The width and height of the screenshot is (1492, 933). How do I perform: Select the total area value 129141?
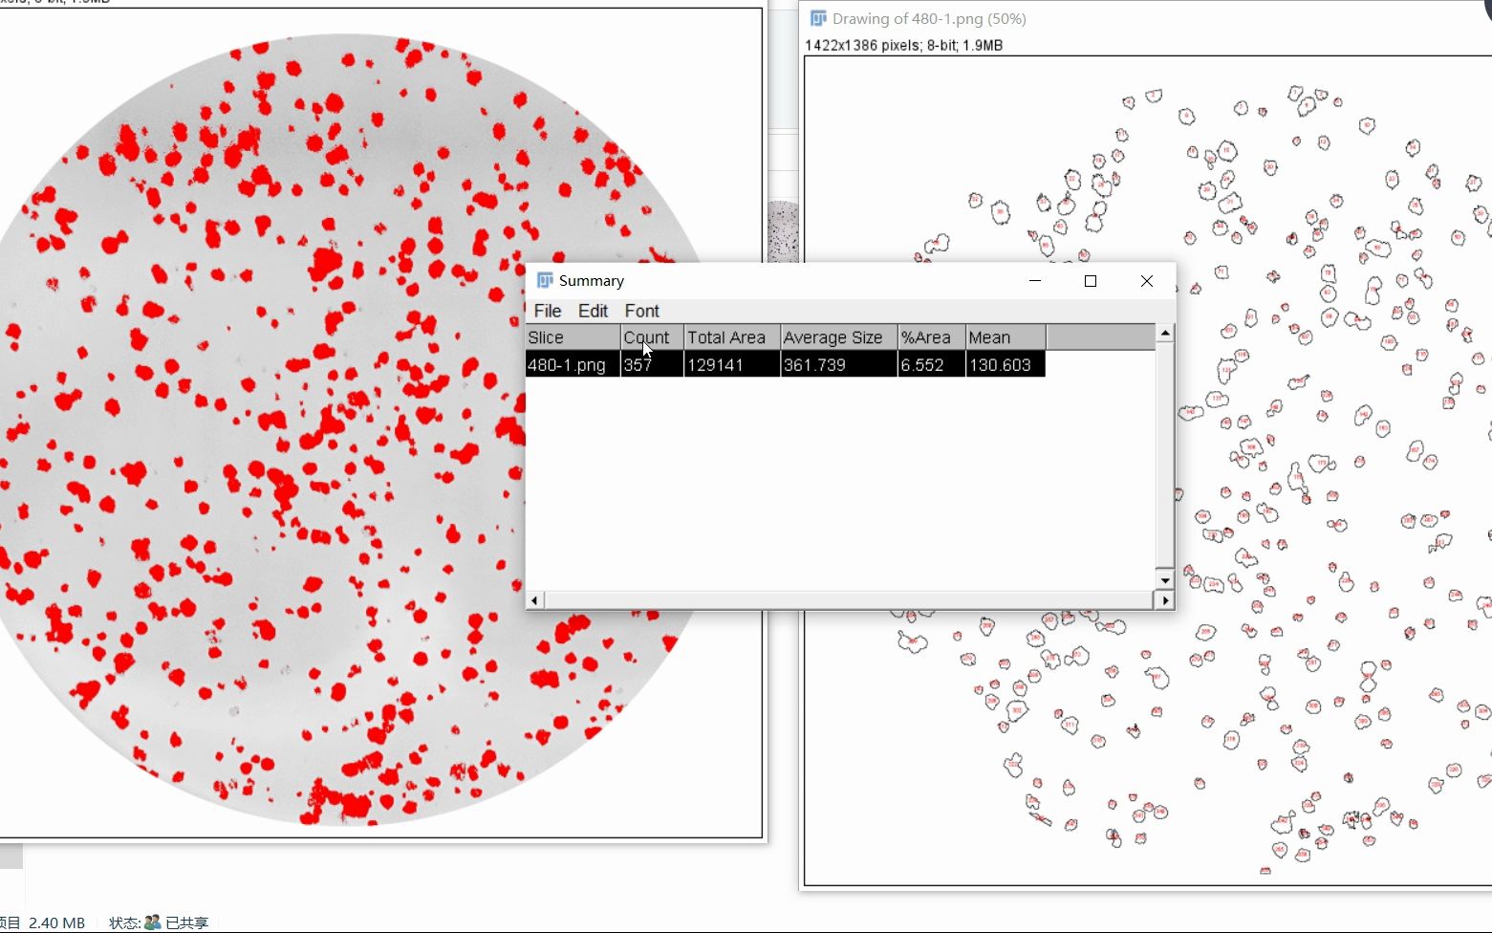click(x=732, y=364)
